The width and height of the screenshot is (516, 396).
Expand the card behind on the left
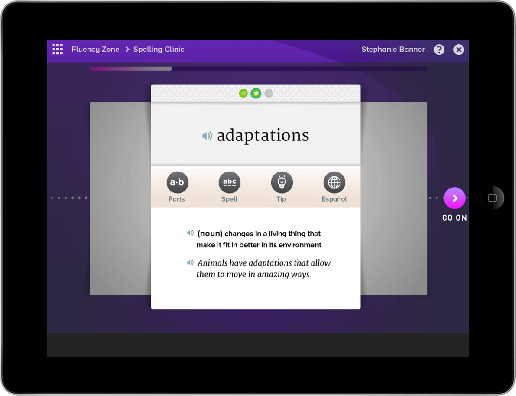coord(120,198)
